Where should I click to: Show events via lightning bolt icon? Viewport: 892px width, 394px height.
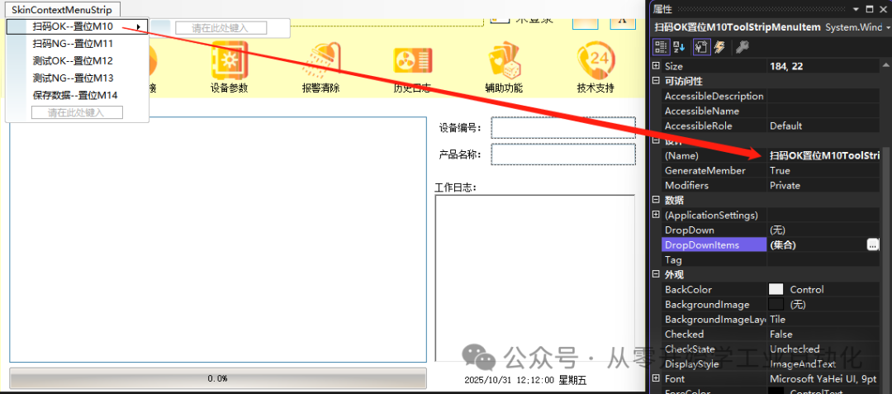point(719,46)
